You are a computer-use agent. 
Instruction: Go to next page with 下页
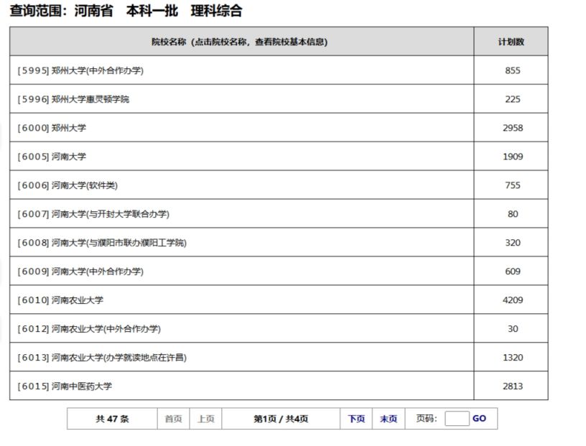pyautogui.click(x=356, y=418)
